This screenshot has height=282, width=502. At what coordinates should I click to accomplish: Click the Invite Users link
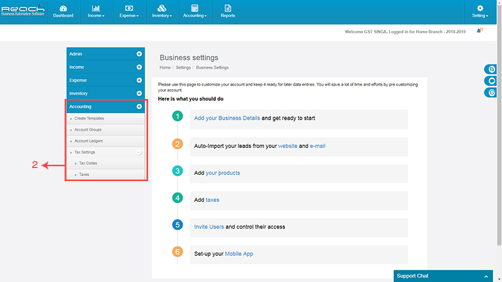[x=209, y=227]
